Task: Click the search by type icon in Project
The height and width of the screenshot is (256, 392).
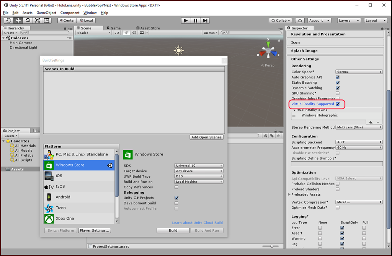Action: (266, 136)
